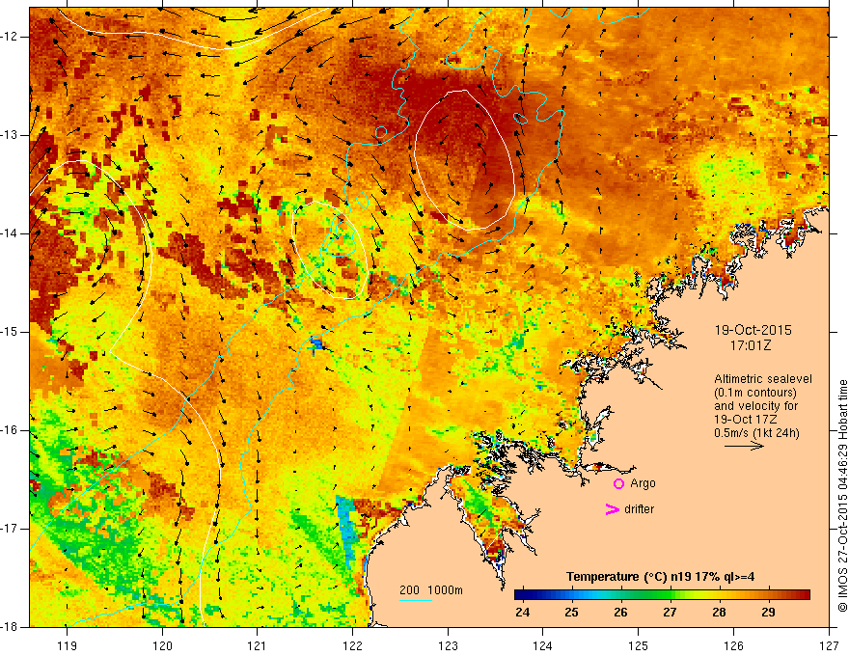
Task: Click colorbar tick label 26
Action: point(620,613)
